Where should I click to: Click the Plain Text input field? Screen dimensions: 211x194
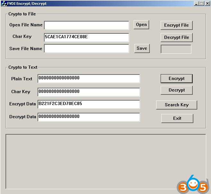(x=89, y=79)
